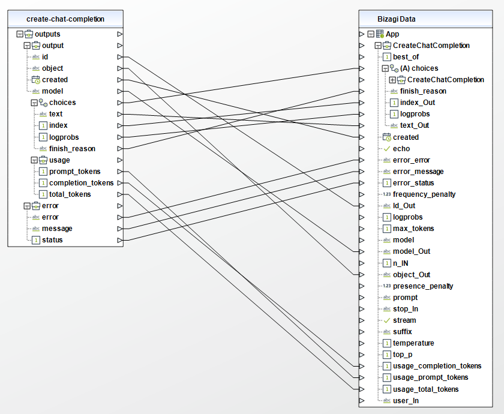Click the decimal icon beside frequency_penalty
This screenshot has width=504, height=414.
tap(386, 194)
